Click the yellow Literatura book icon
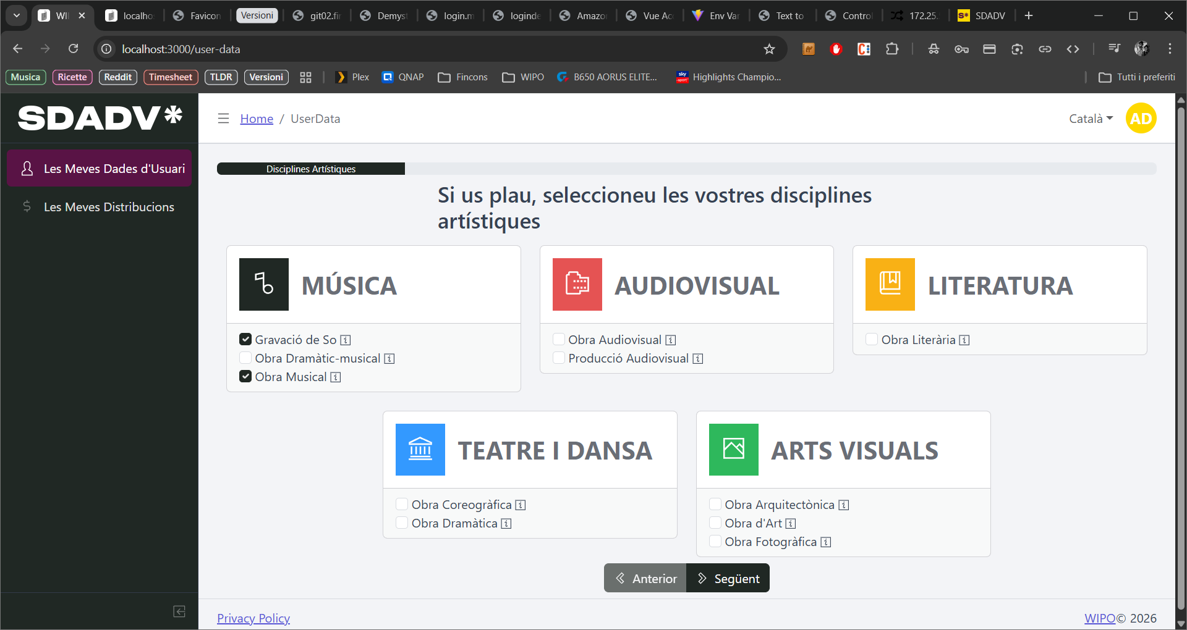Viewport: 1187px width, 630px height. 890,284
